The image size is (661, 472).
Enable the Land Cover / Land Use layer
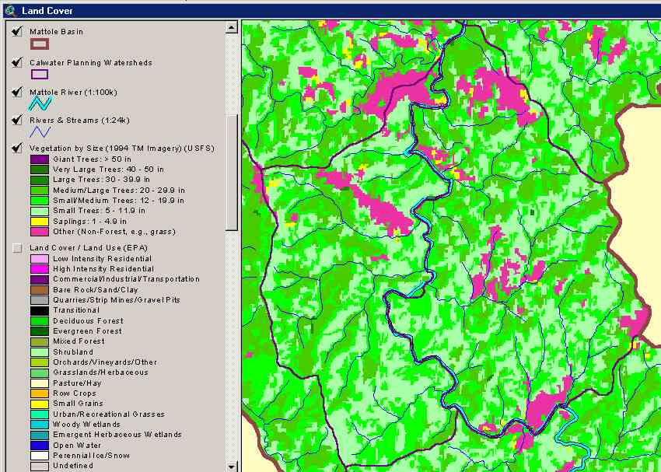tap(17, 248)
